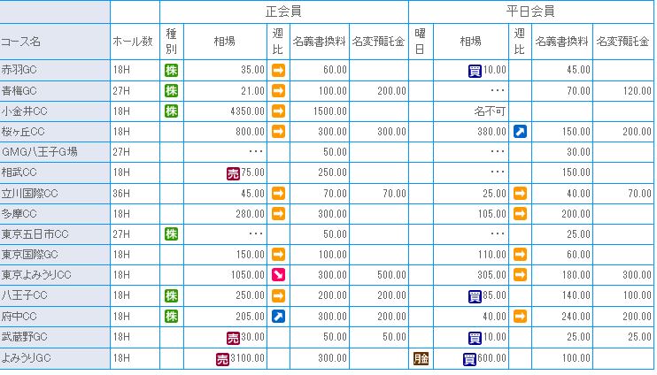Open the 赤羽GC course name
The image size is (657, 375).
(19, 70)
